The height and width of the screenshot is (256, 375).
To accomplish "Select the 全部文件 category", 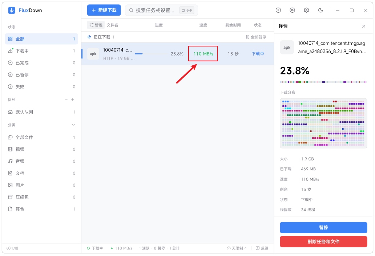I will tap(42, 137).
